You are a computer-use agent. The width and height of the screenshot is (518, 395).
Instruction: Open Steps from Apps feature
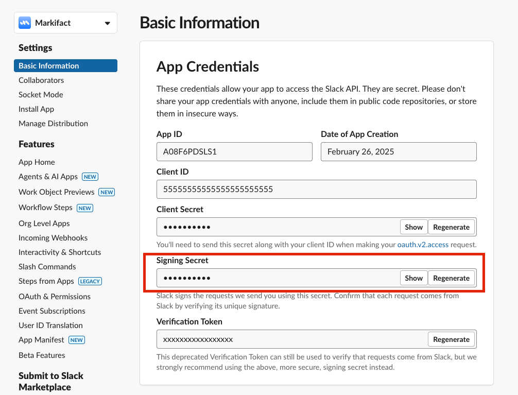(46, 281)
